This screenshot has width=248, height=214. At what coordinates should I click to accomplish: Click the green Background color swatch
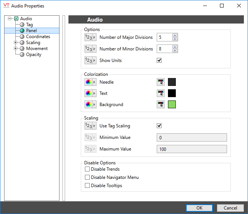click(172, 105)
